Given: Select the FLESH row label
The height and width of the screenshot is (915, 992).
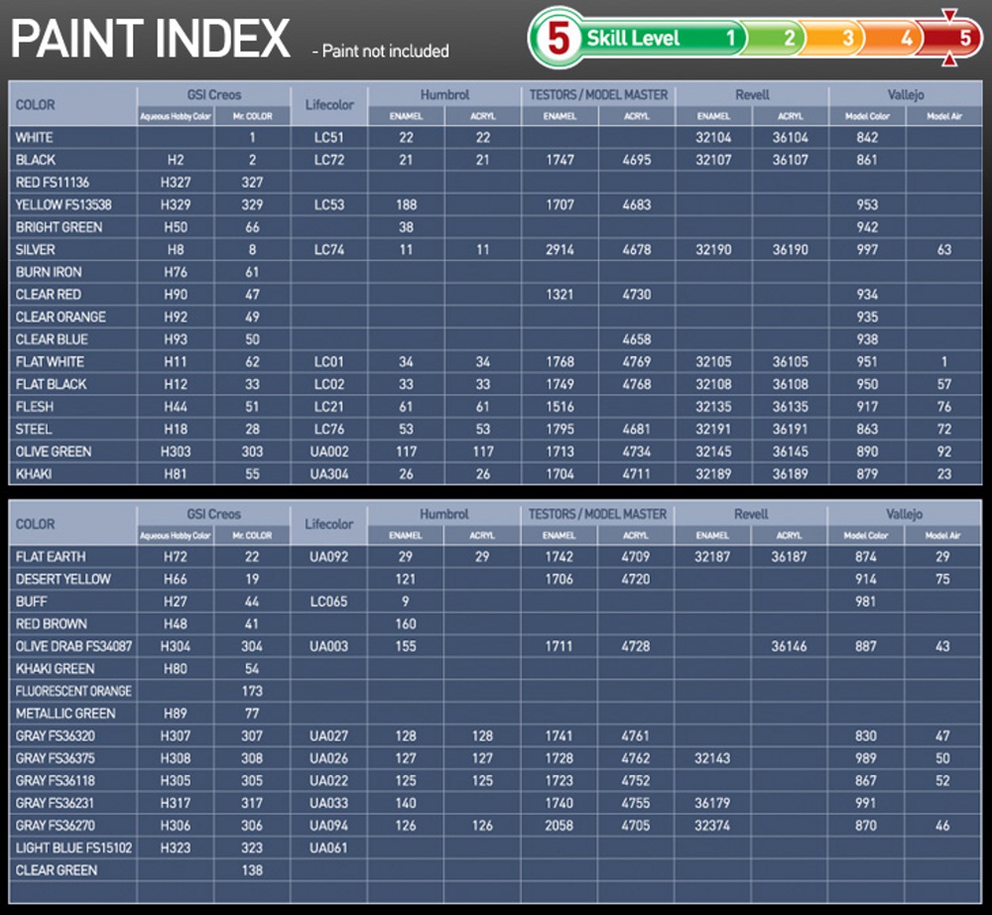Looking at the screenshot, I should pyautogui.click(x=35, y=406).
